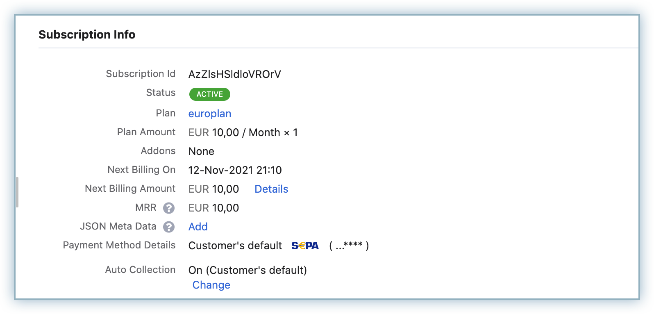This screenshot has height=314, width=654.
Task: Open the europlan plan link
Action: pyautogui.click(x=209, y=114)
